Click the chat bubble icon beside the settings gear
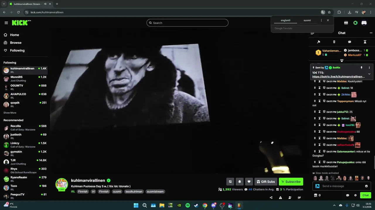375x210 pixels. (x=348, y=195)
